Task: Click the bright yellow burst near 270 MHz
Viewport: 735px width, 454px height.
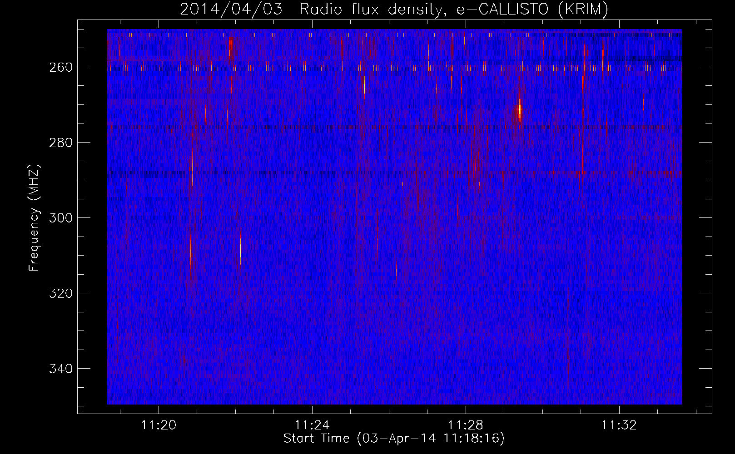Action: 520,110
